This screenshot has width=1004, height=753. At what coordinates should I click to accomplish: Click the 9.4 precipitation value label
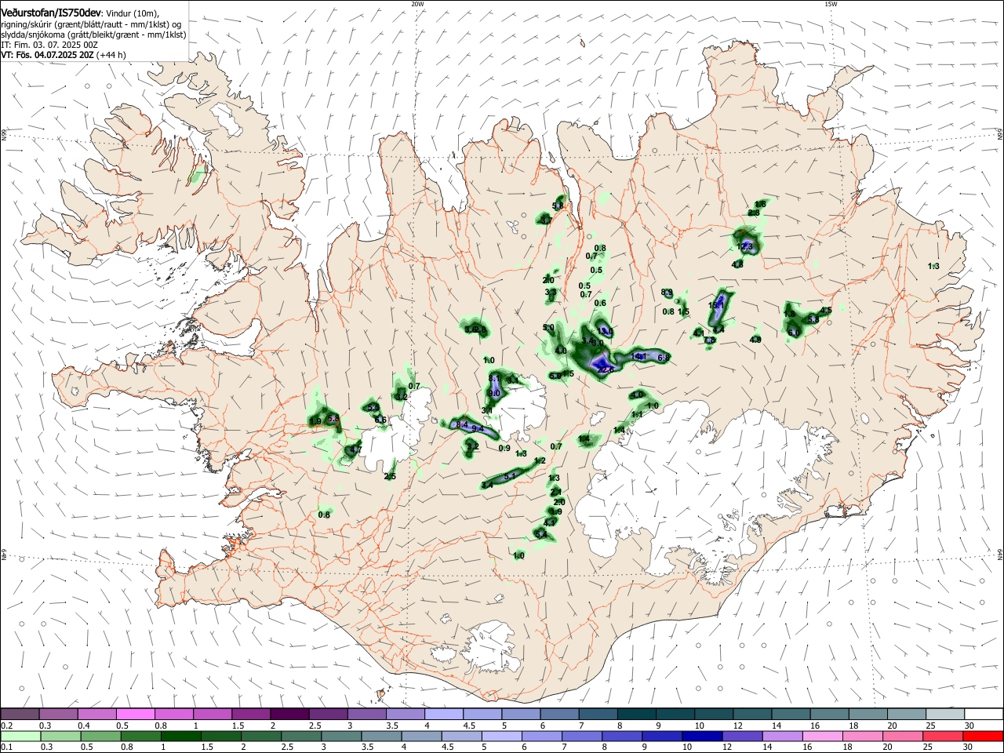coord(477,429)
